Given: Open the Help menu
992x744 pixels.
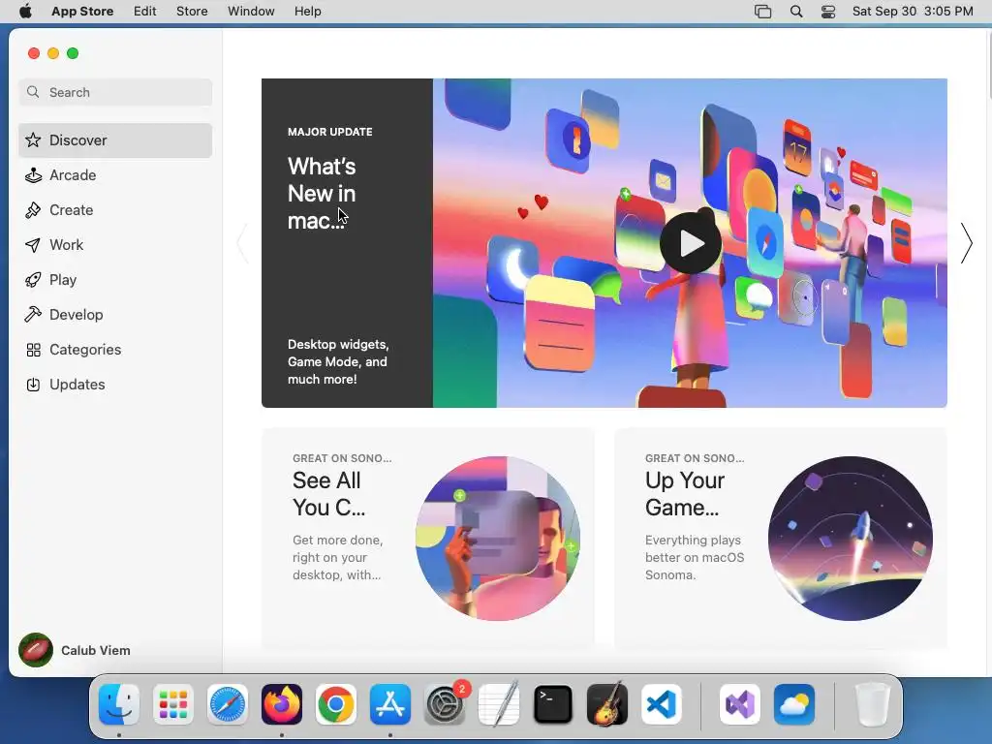Looking at the screenshot, I should (307, 12).
